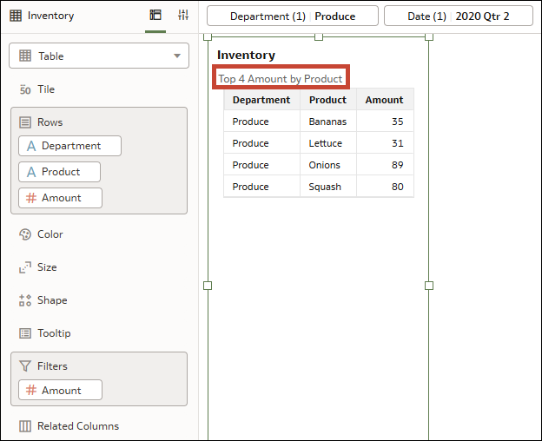Open the Properties sliders tab icon
Viewport: 542px width, 441px height.
(x=183, y=15)
